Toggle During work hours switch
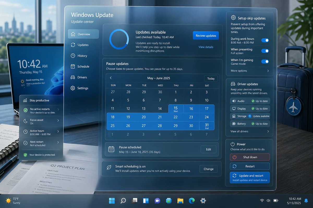This screenshot has width=313, height=208. 265,40
